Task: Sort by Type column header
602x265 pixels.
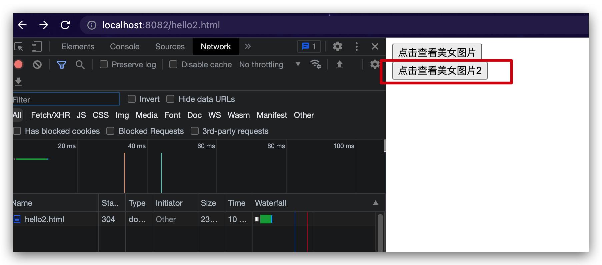Action: click(x=139, y=203)
